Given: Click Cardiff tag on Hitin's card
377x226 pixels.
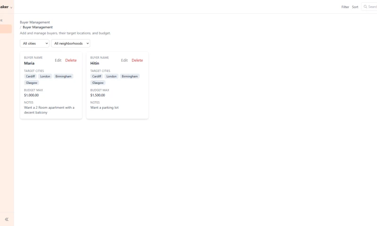Looking at the screenshot, I should pos(97,76).
